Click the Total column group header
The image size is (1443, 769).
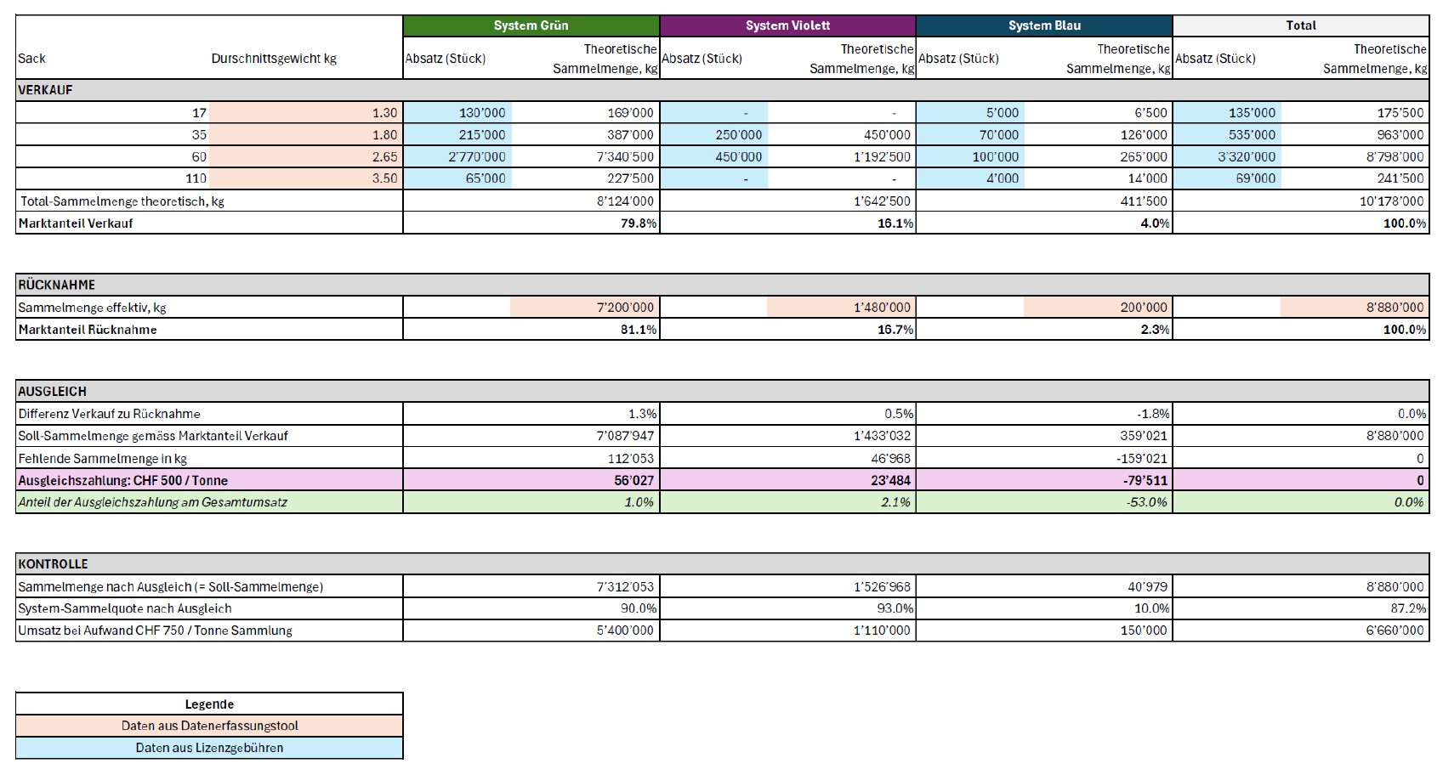[x=1300, y=25]
